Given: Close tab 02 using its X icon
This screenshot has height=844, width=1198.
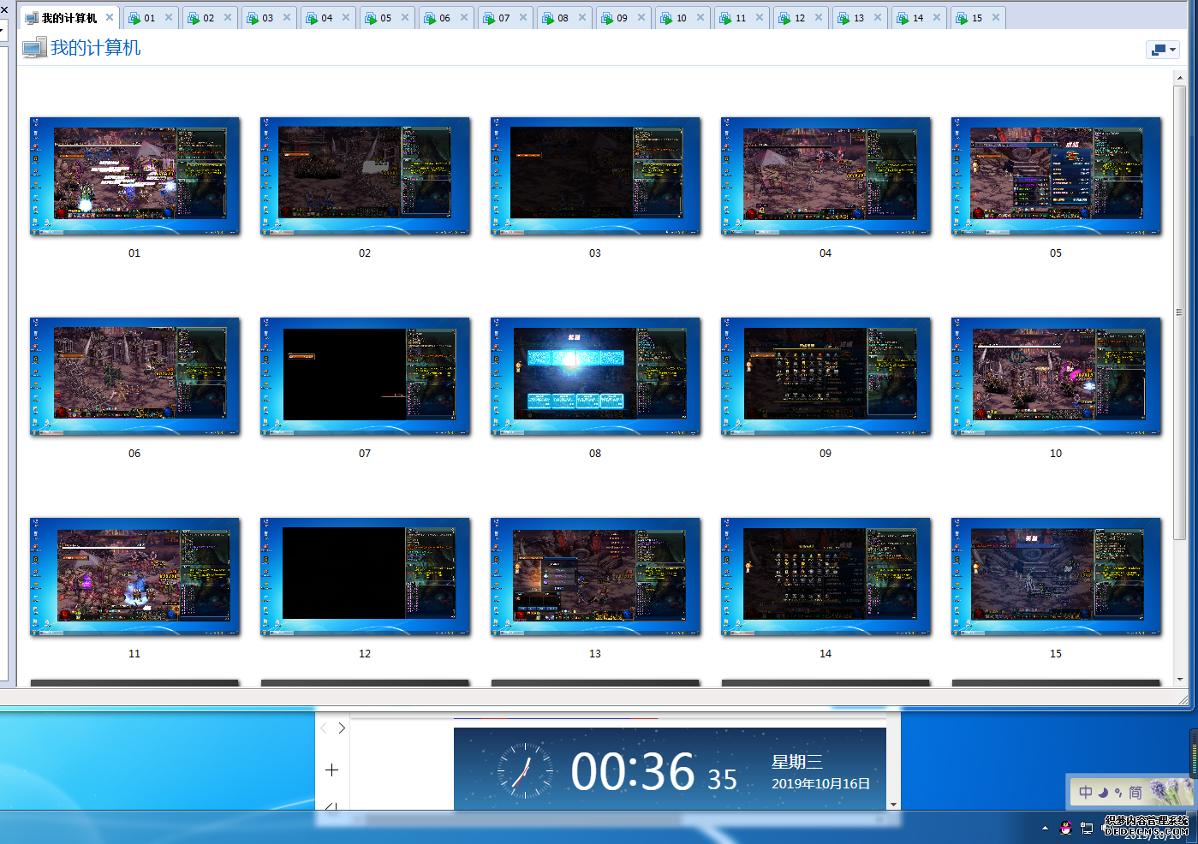Looking at the screenshot, I should coord(228,17).
